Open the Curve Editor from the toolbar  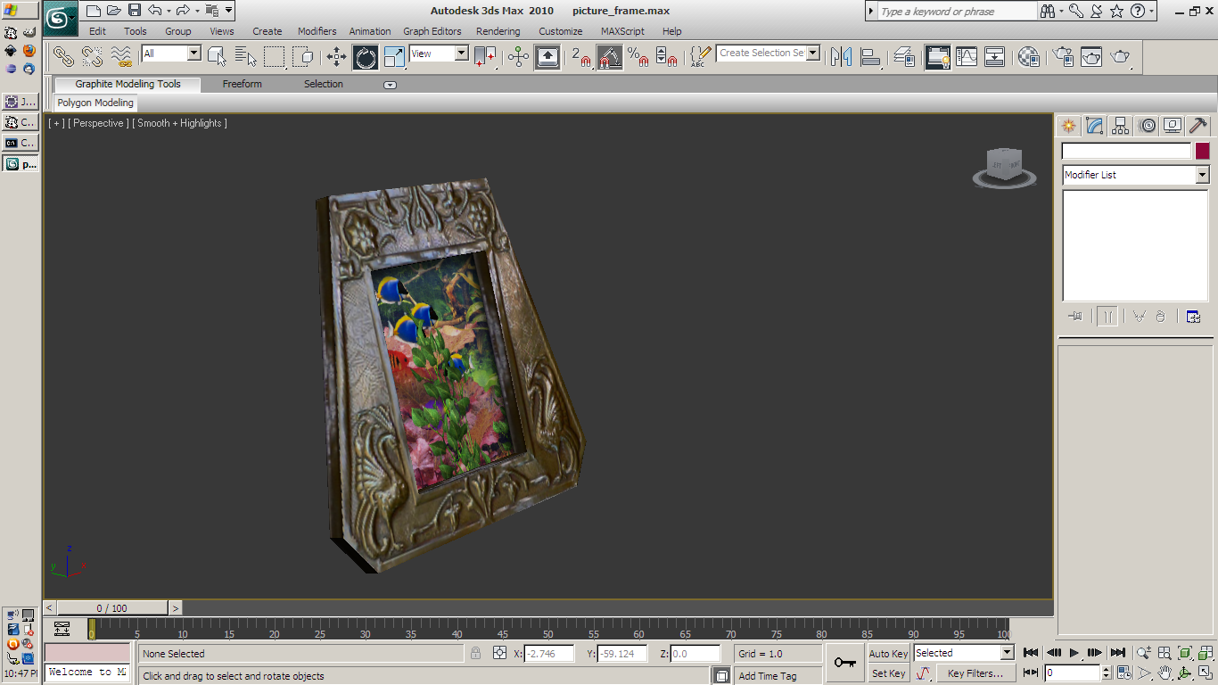pyautogui.click(x=967, y=57)
